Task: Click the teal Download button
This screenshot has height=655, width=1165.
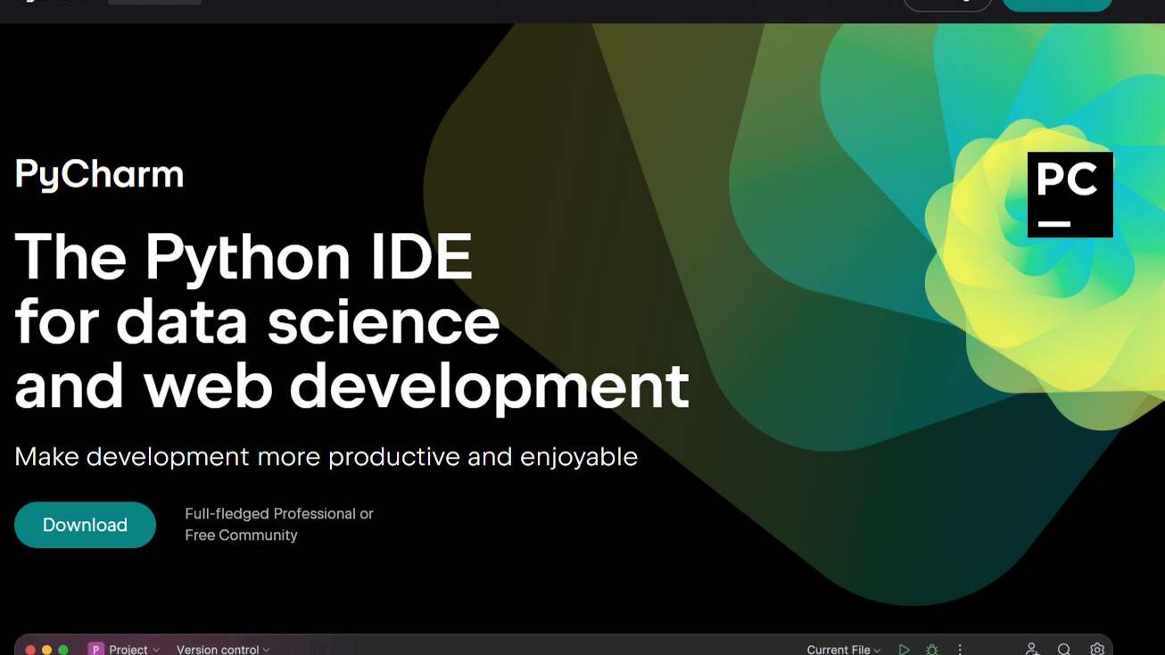Action: point(85,525)
